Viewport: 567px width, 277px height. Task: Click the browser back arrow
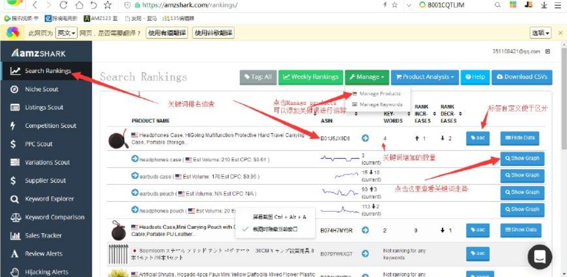tap(35, 5)
